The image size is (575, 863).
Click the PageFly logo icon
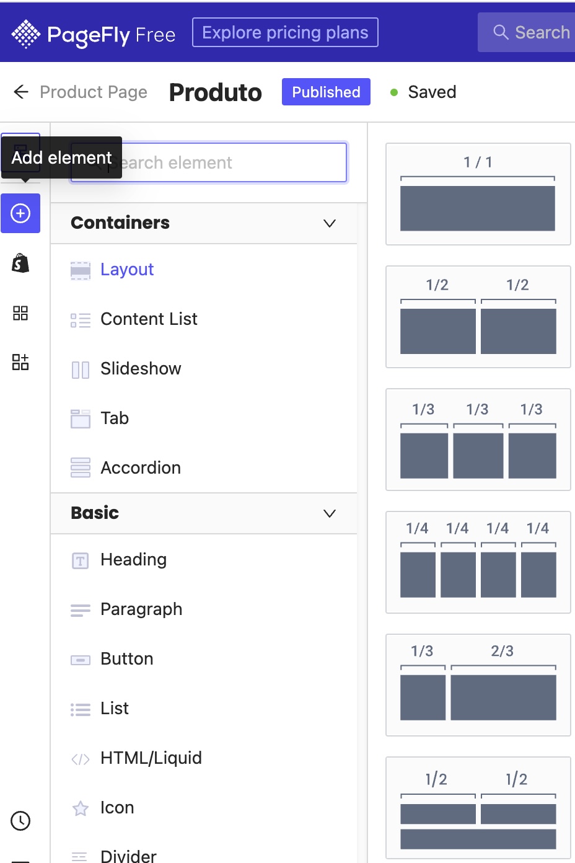click(x=25, y=34)
